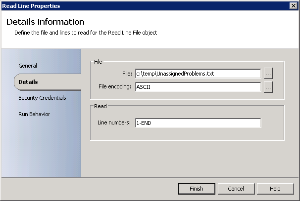Open the General tab
This screenshot has width=300, height=201.
pyautogui.click(x=28, y=66)
